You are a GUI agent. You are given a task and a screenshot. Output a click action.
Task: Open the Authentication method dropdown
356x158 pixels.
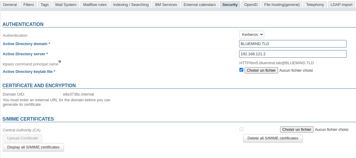click(252, 35)
